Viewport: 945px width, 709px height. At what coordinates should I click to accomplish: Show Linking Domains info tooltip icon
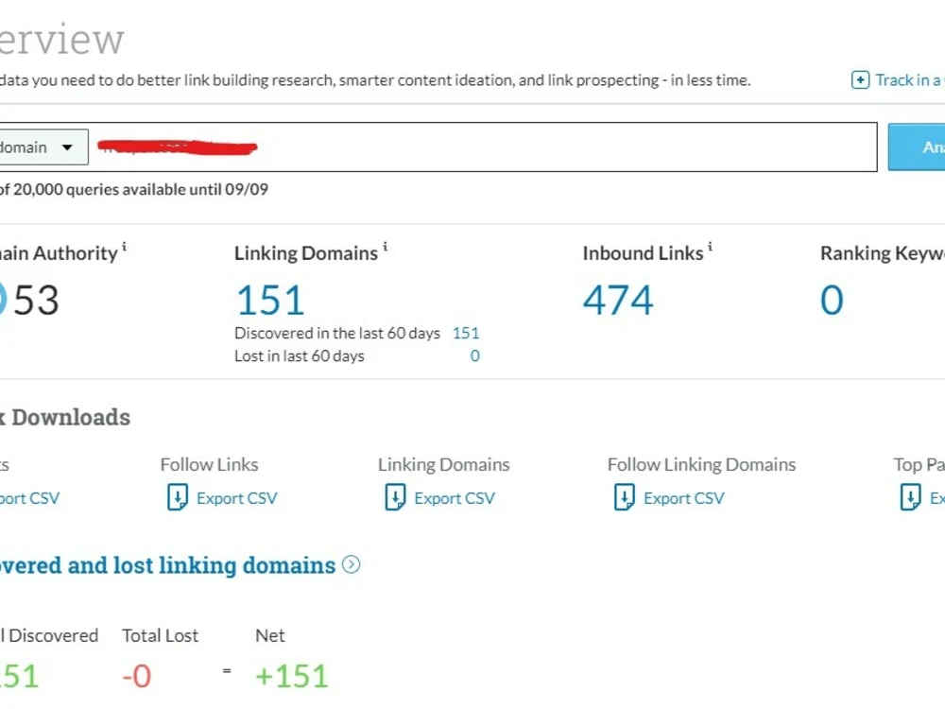point(386,247)
